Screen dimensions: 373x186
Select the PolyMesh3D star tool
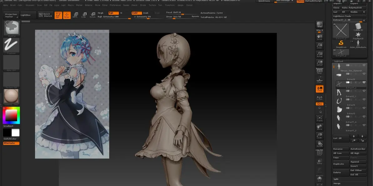[x=358, y=36]
